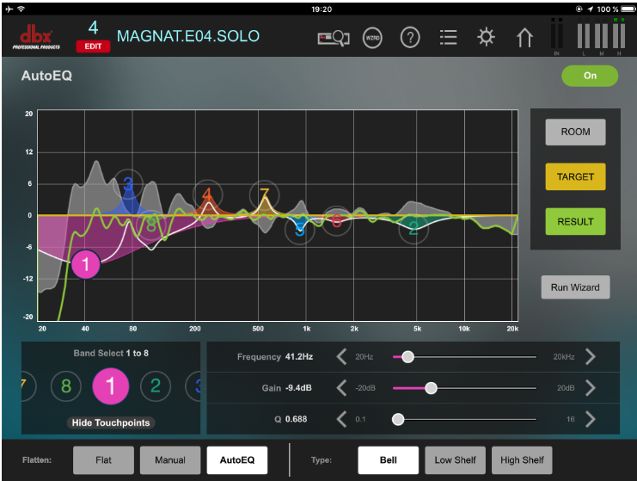
Task: Launch the WZRD wizard icon
Action: 372,38
